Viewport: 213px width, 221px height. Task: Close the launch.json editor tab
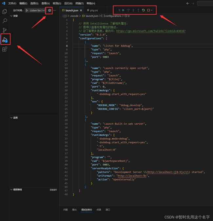[81, 10]
